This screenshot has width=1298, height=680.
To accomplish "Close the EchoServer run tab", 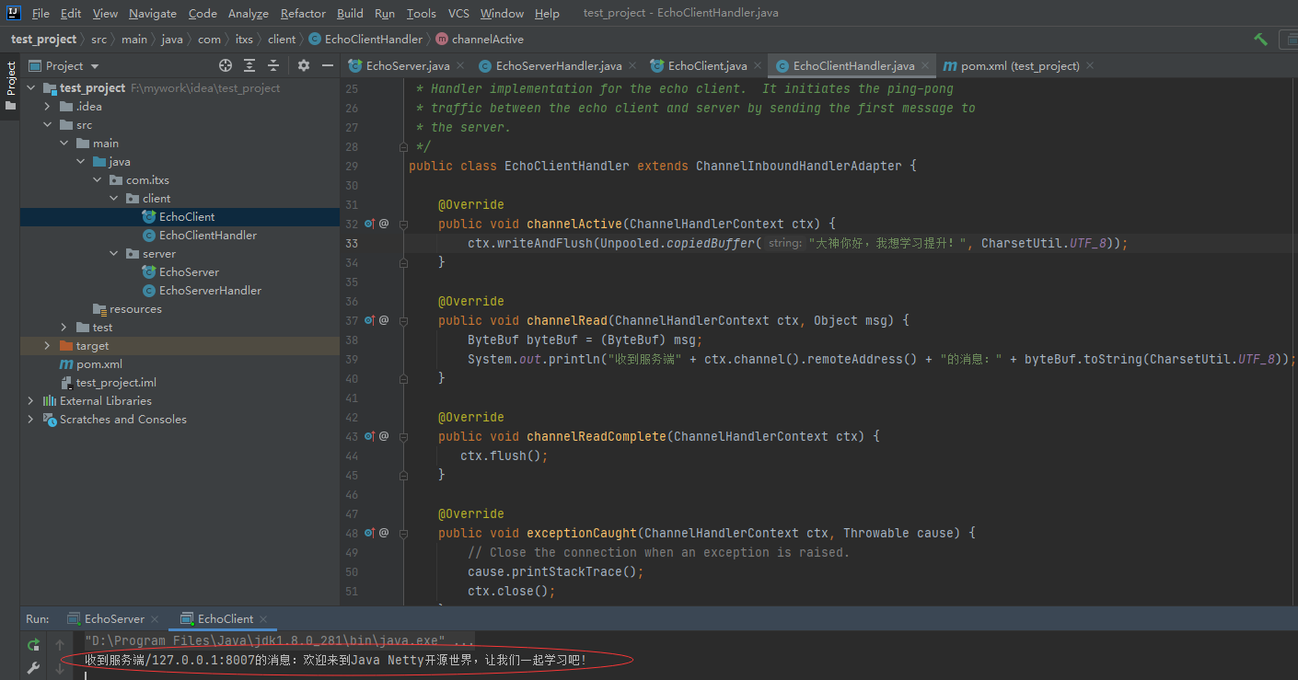I will coord(155,619).
